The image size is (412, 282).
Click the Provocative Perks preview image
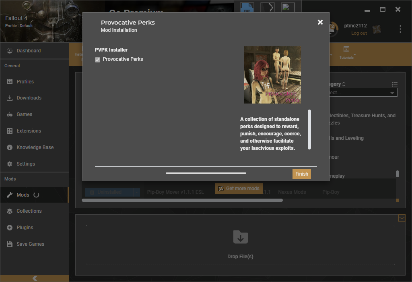point(272,75)
